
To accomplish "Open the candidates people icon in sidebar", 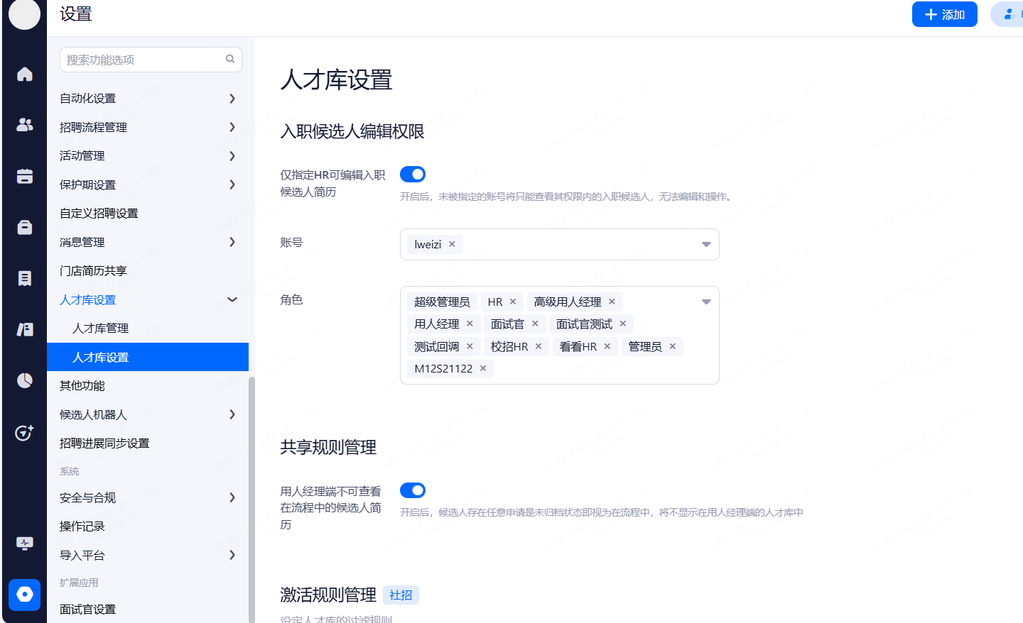I will click(x=25, y=125).
